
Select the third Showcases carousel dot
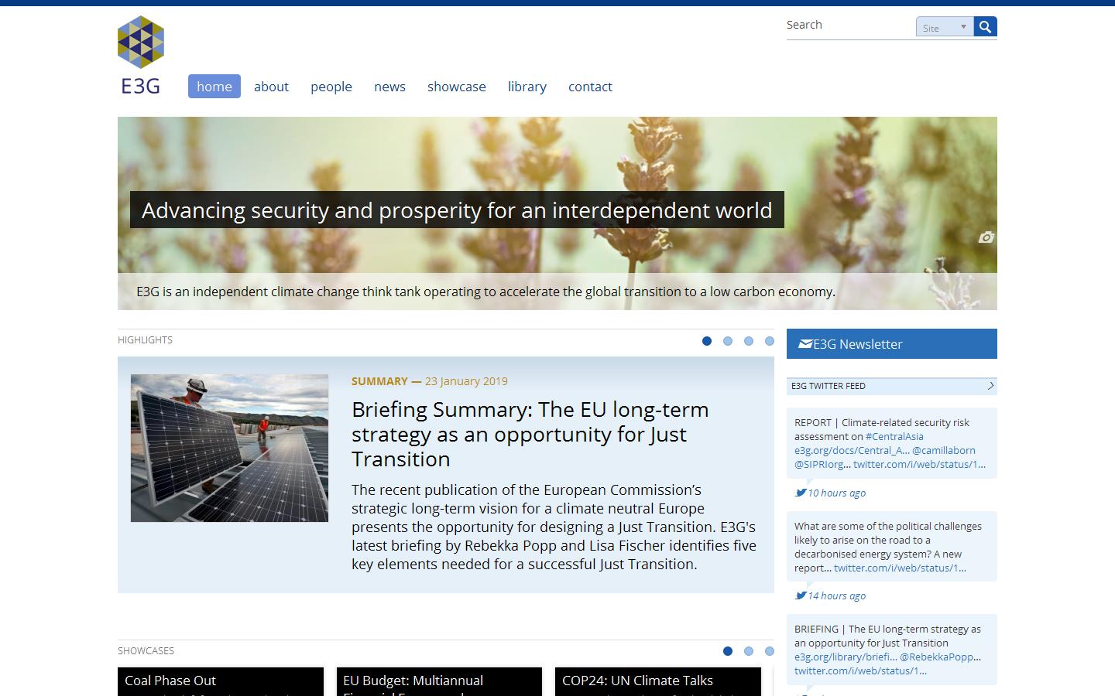click(x=769, y=651)
